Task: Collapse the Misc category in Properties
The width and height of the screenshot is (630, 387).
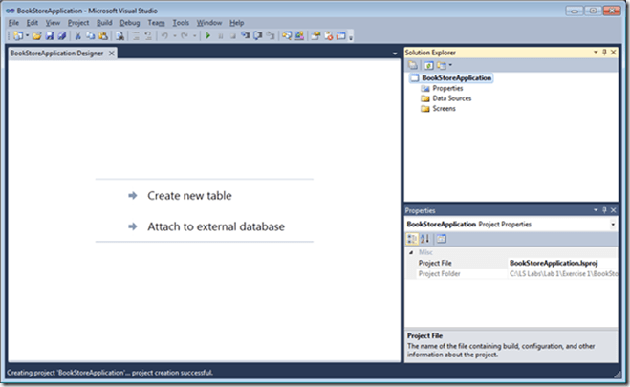Action: click(411, 252)
